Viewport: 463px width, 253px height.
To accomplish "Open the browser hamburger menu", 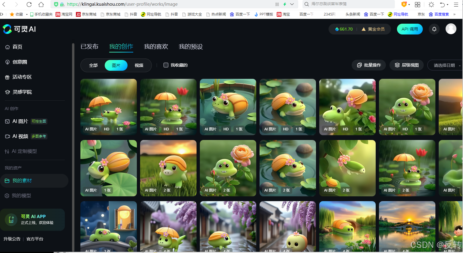I will point(456,4).
